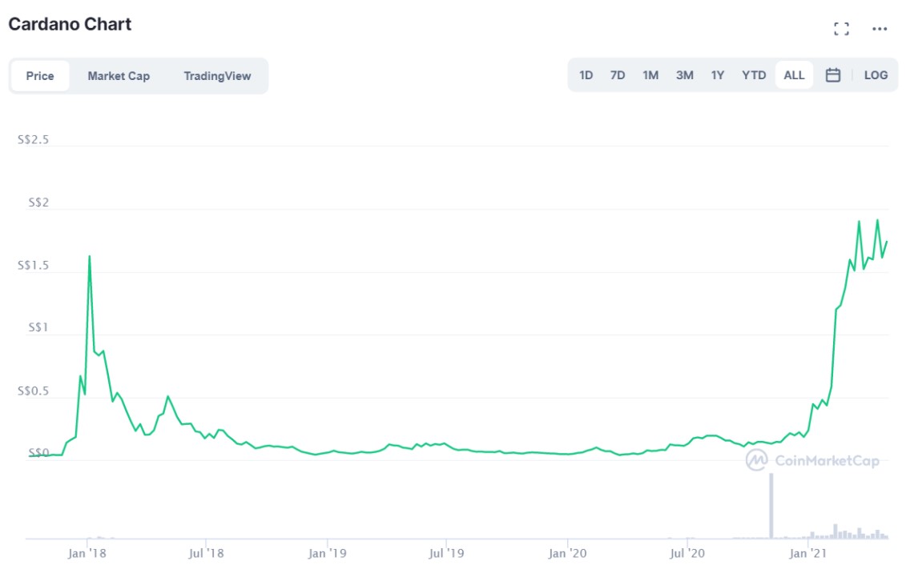This screenshot has width=914, height=569.
Task: Click the tallest volume bar near late 2020
Action: pos(771,506)
